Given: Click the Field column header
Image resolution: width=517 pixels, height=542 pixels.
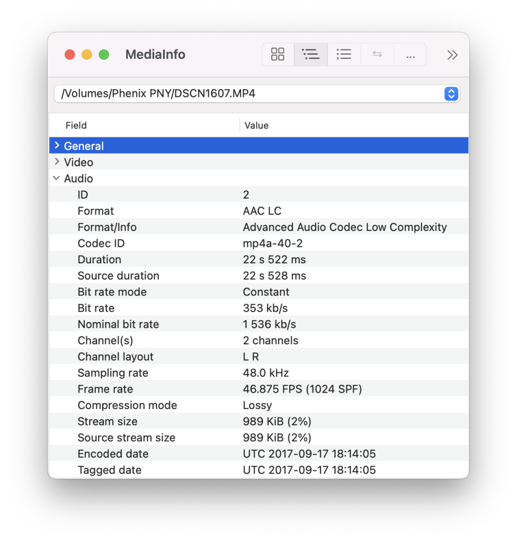Looking at the screenshot, I should click(x=76, y=126).
